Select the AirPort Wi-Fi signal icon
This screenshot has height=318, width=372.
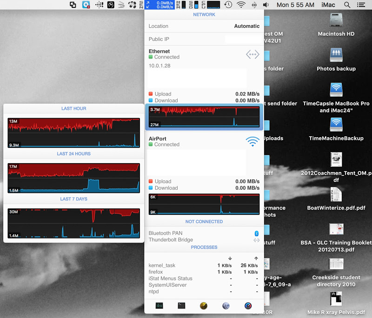pyautogui.click(x=252, y=141)
